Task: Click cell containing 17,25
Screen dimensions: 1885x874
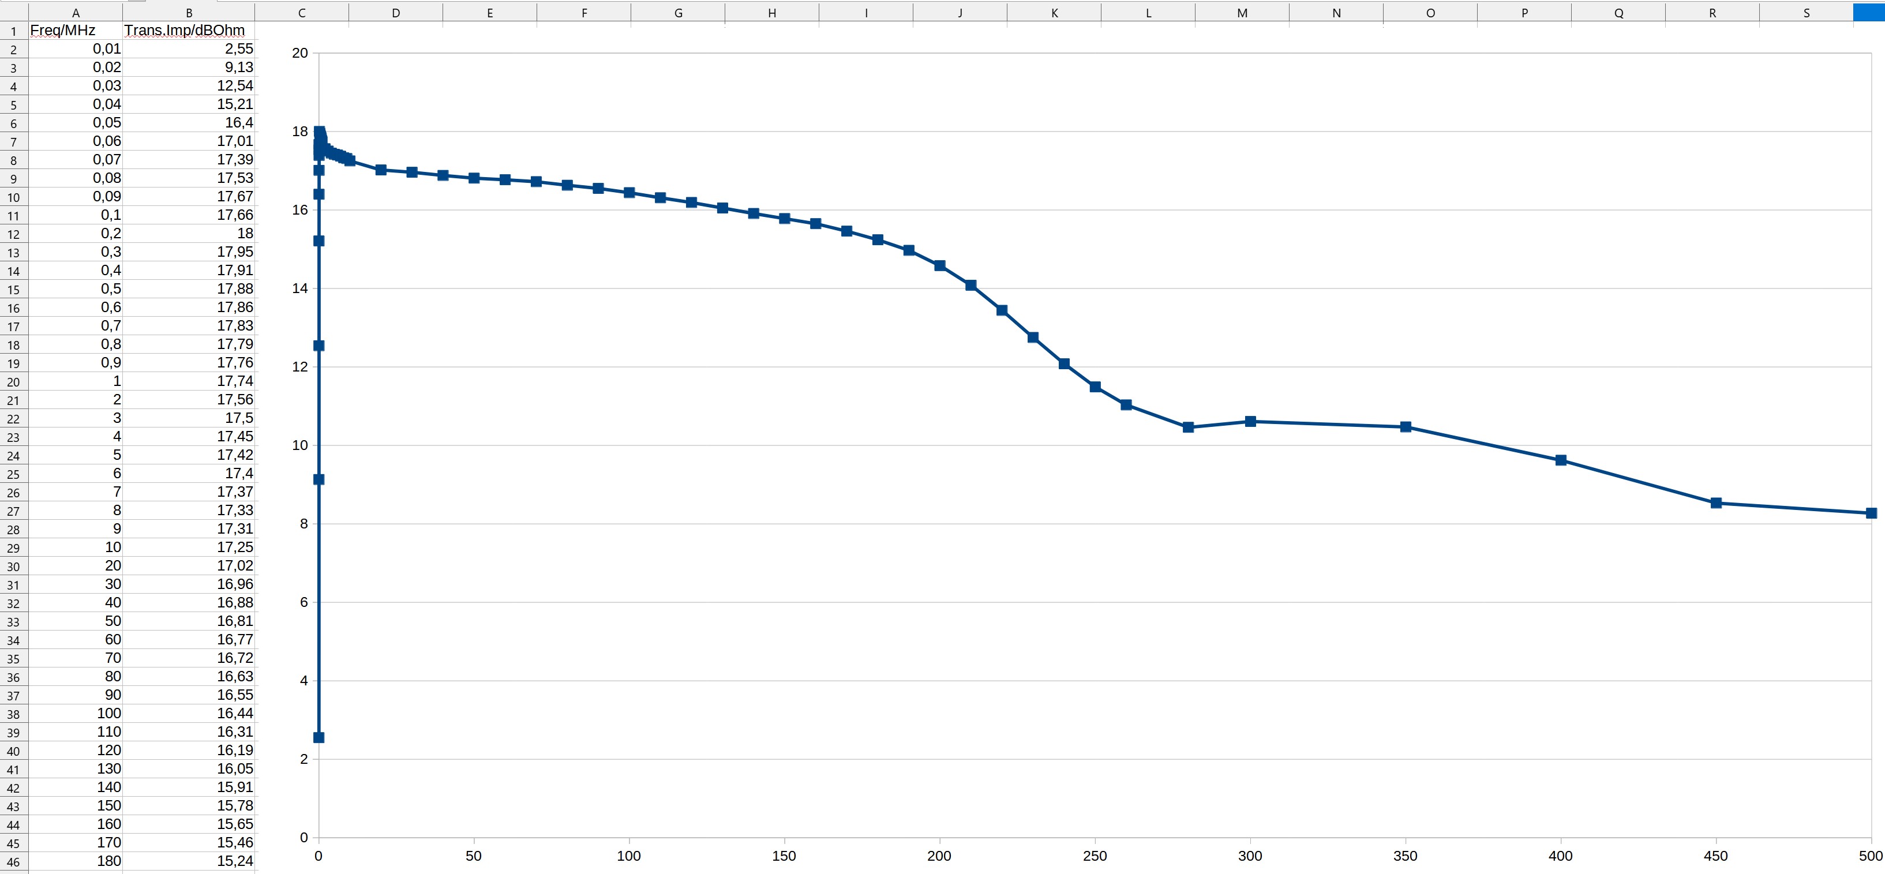Action: [x=189, y=547]
